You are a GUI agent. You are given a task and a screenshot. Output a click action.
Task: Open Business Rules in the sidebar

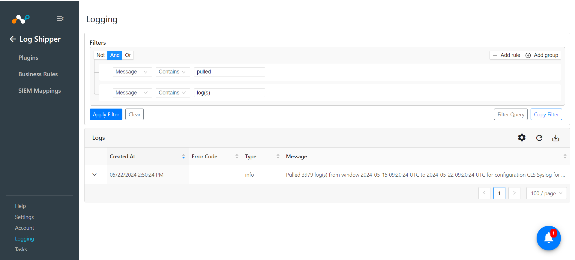[38, 74]
